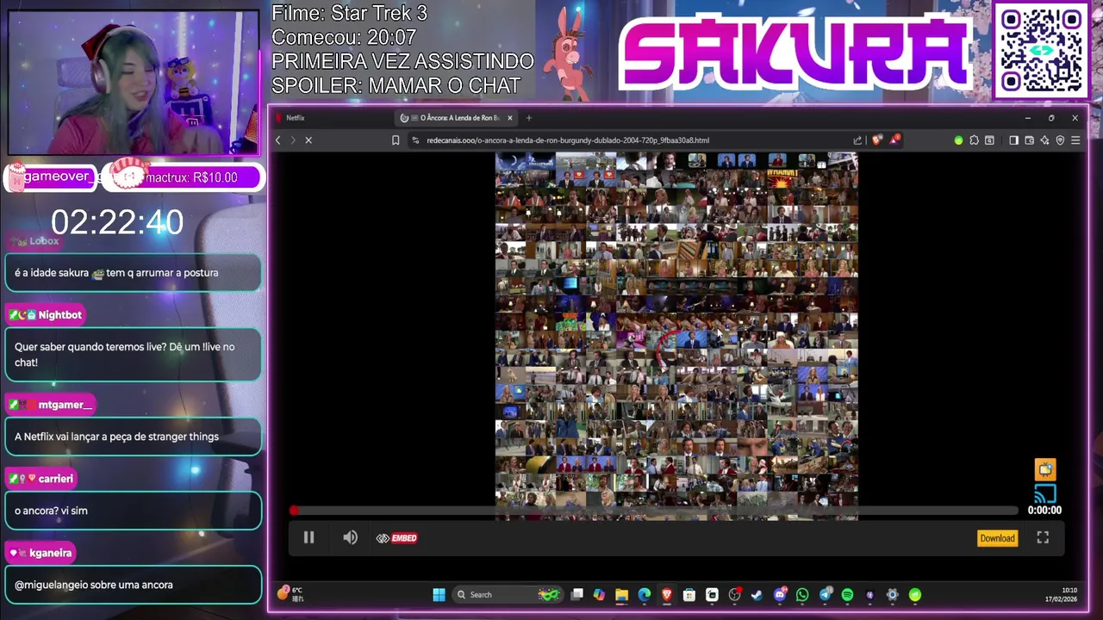Open Steam from the taskbar

coord(757,594)
